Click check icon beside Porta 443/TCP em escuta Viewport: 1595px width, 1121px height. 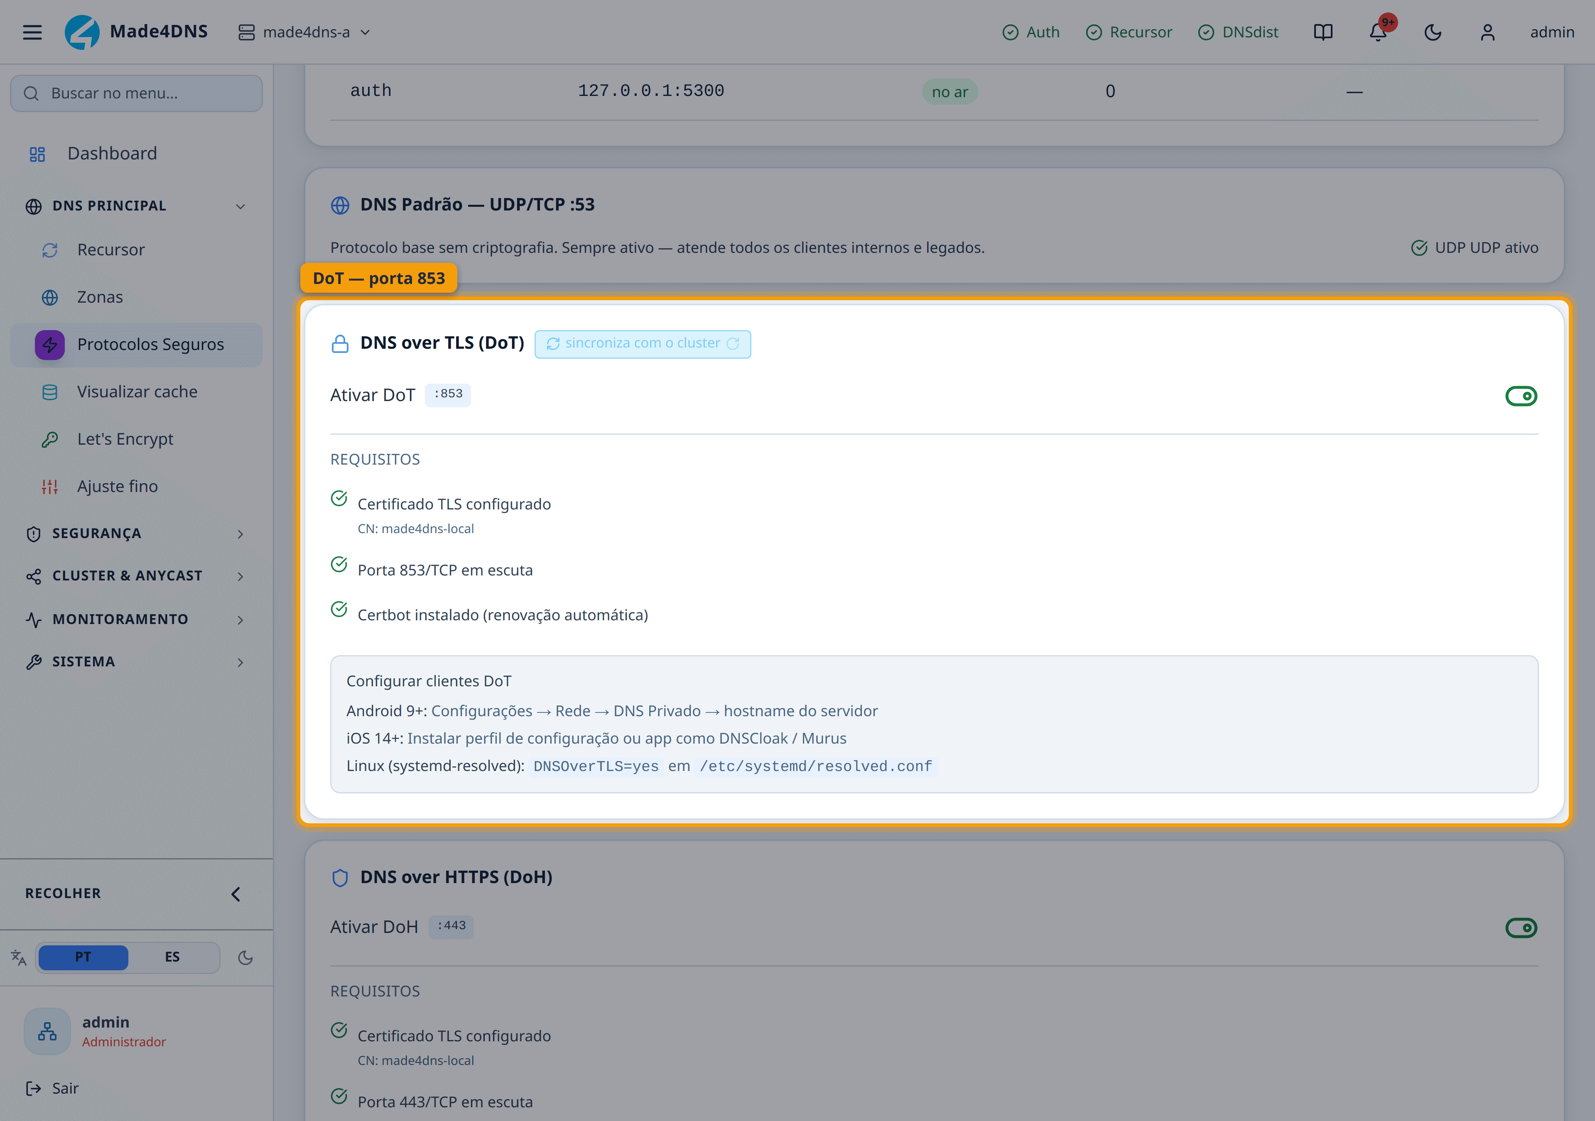tap(339, 1096)
